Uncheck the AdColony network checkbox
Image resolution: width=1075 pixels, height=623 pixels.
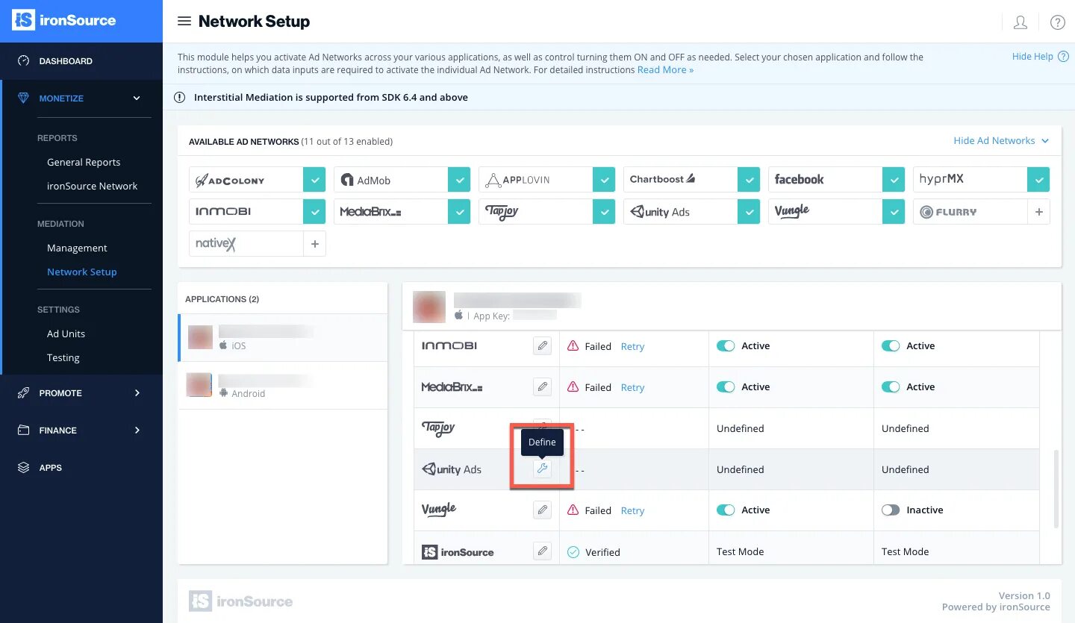(x=314, y=180)
